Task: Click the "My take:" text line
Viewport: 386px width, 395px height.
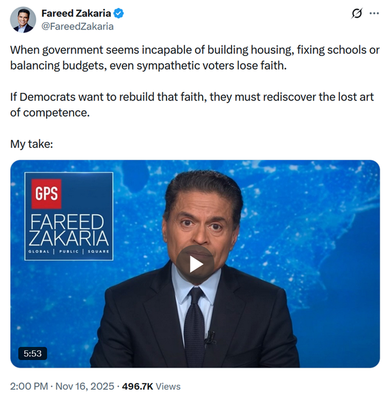Action: click(31, 144)
